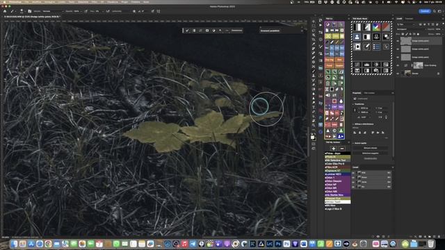Toggle Verde channel visibility eye

click(353, 182)
